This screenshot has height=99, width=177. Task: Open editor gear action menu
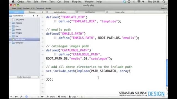click(42, 97)
